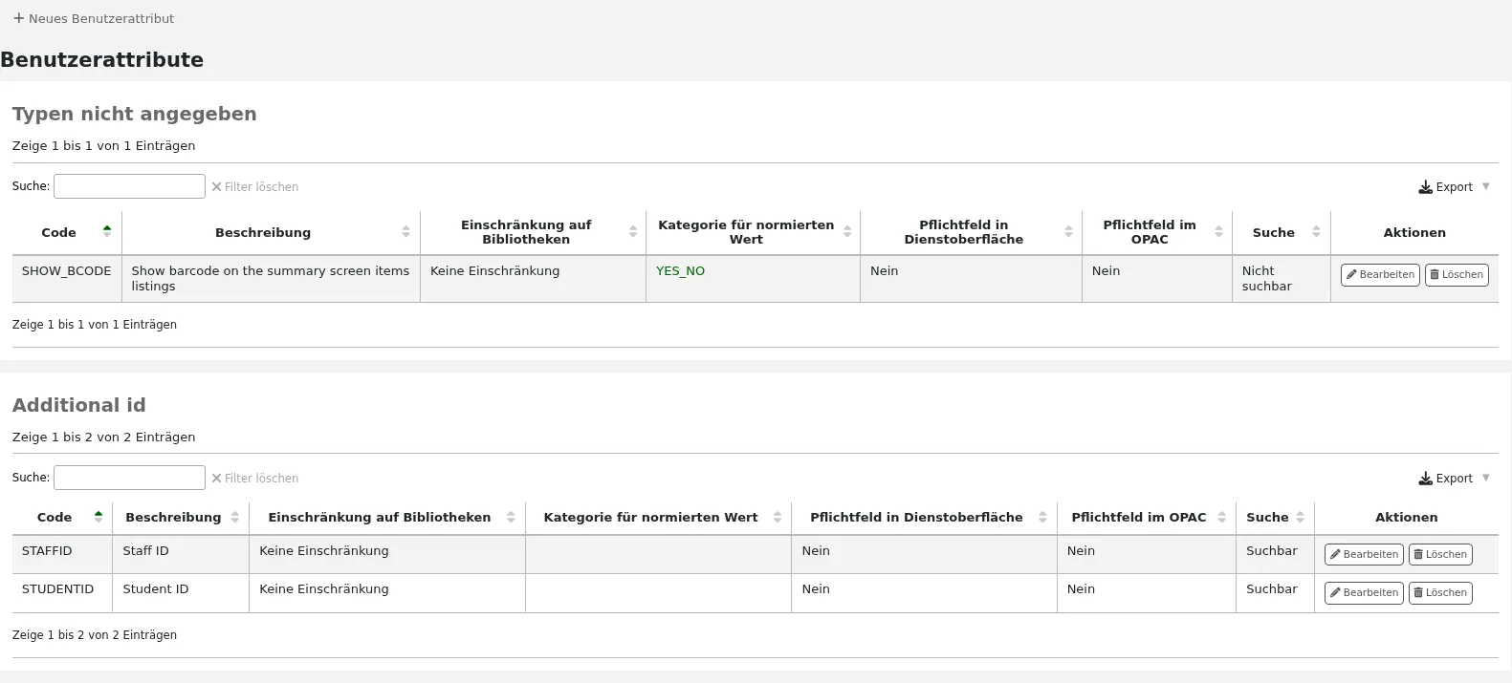Sort the first table by Beschreibung sort arrows
This screenshot has height=683, width=1512.
(405, 232)
